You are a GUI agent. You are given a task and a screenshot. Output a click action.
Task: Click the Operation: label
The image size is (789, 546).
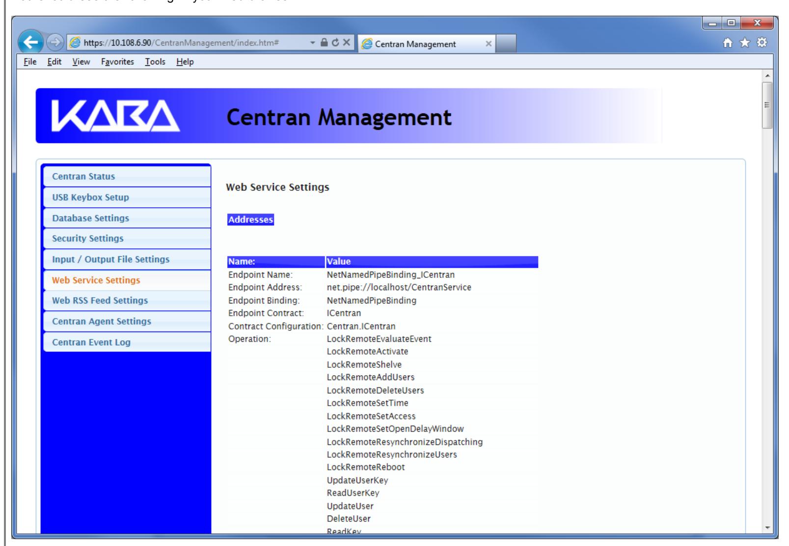(249, 339)
